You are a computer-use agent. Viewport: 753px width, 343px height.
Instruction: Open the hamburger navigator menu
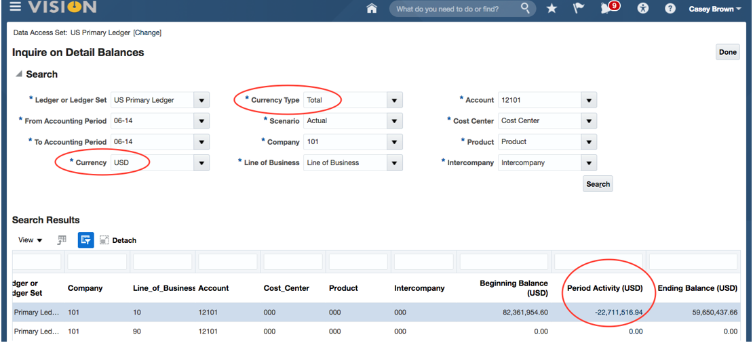coord(14,7)
